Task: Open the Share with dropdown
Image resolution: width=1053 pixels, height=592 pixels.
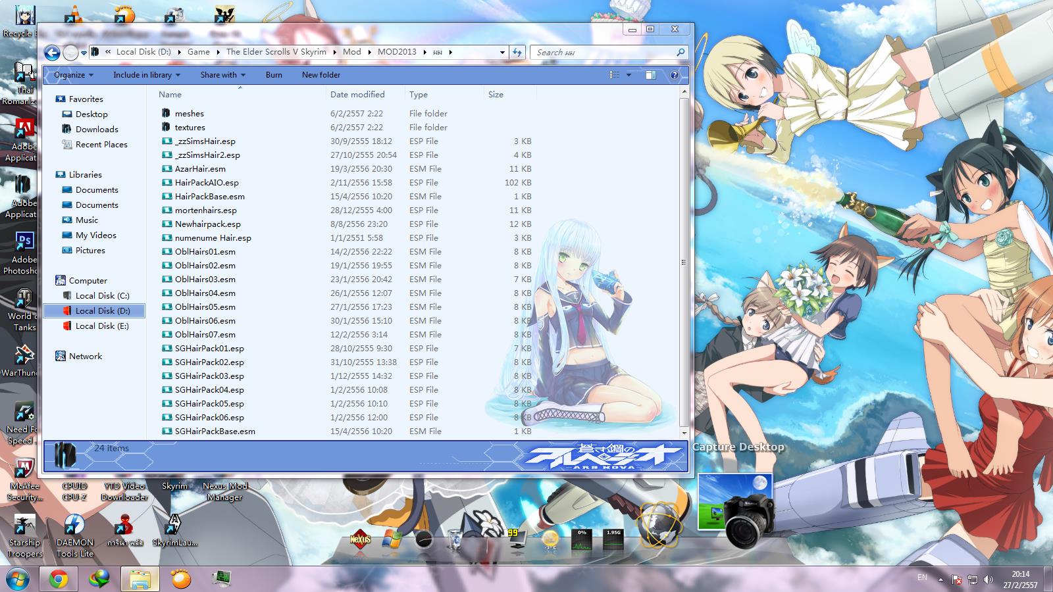Action: coord(222,75)
